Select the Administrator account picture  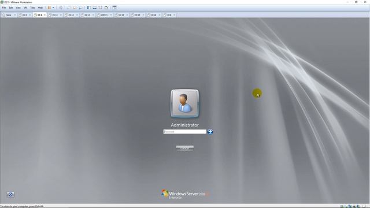(x=185, y=103)
